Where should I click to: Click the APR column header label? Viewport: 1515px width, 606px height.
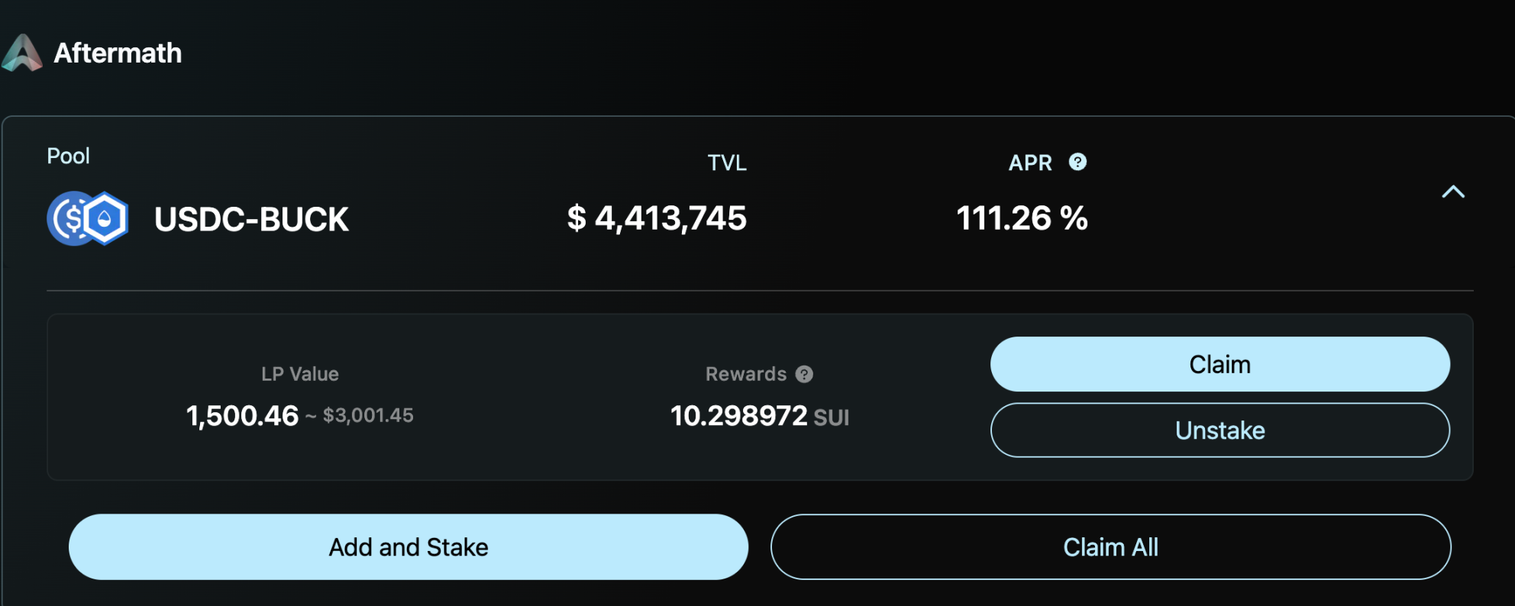point(1030,163)
